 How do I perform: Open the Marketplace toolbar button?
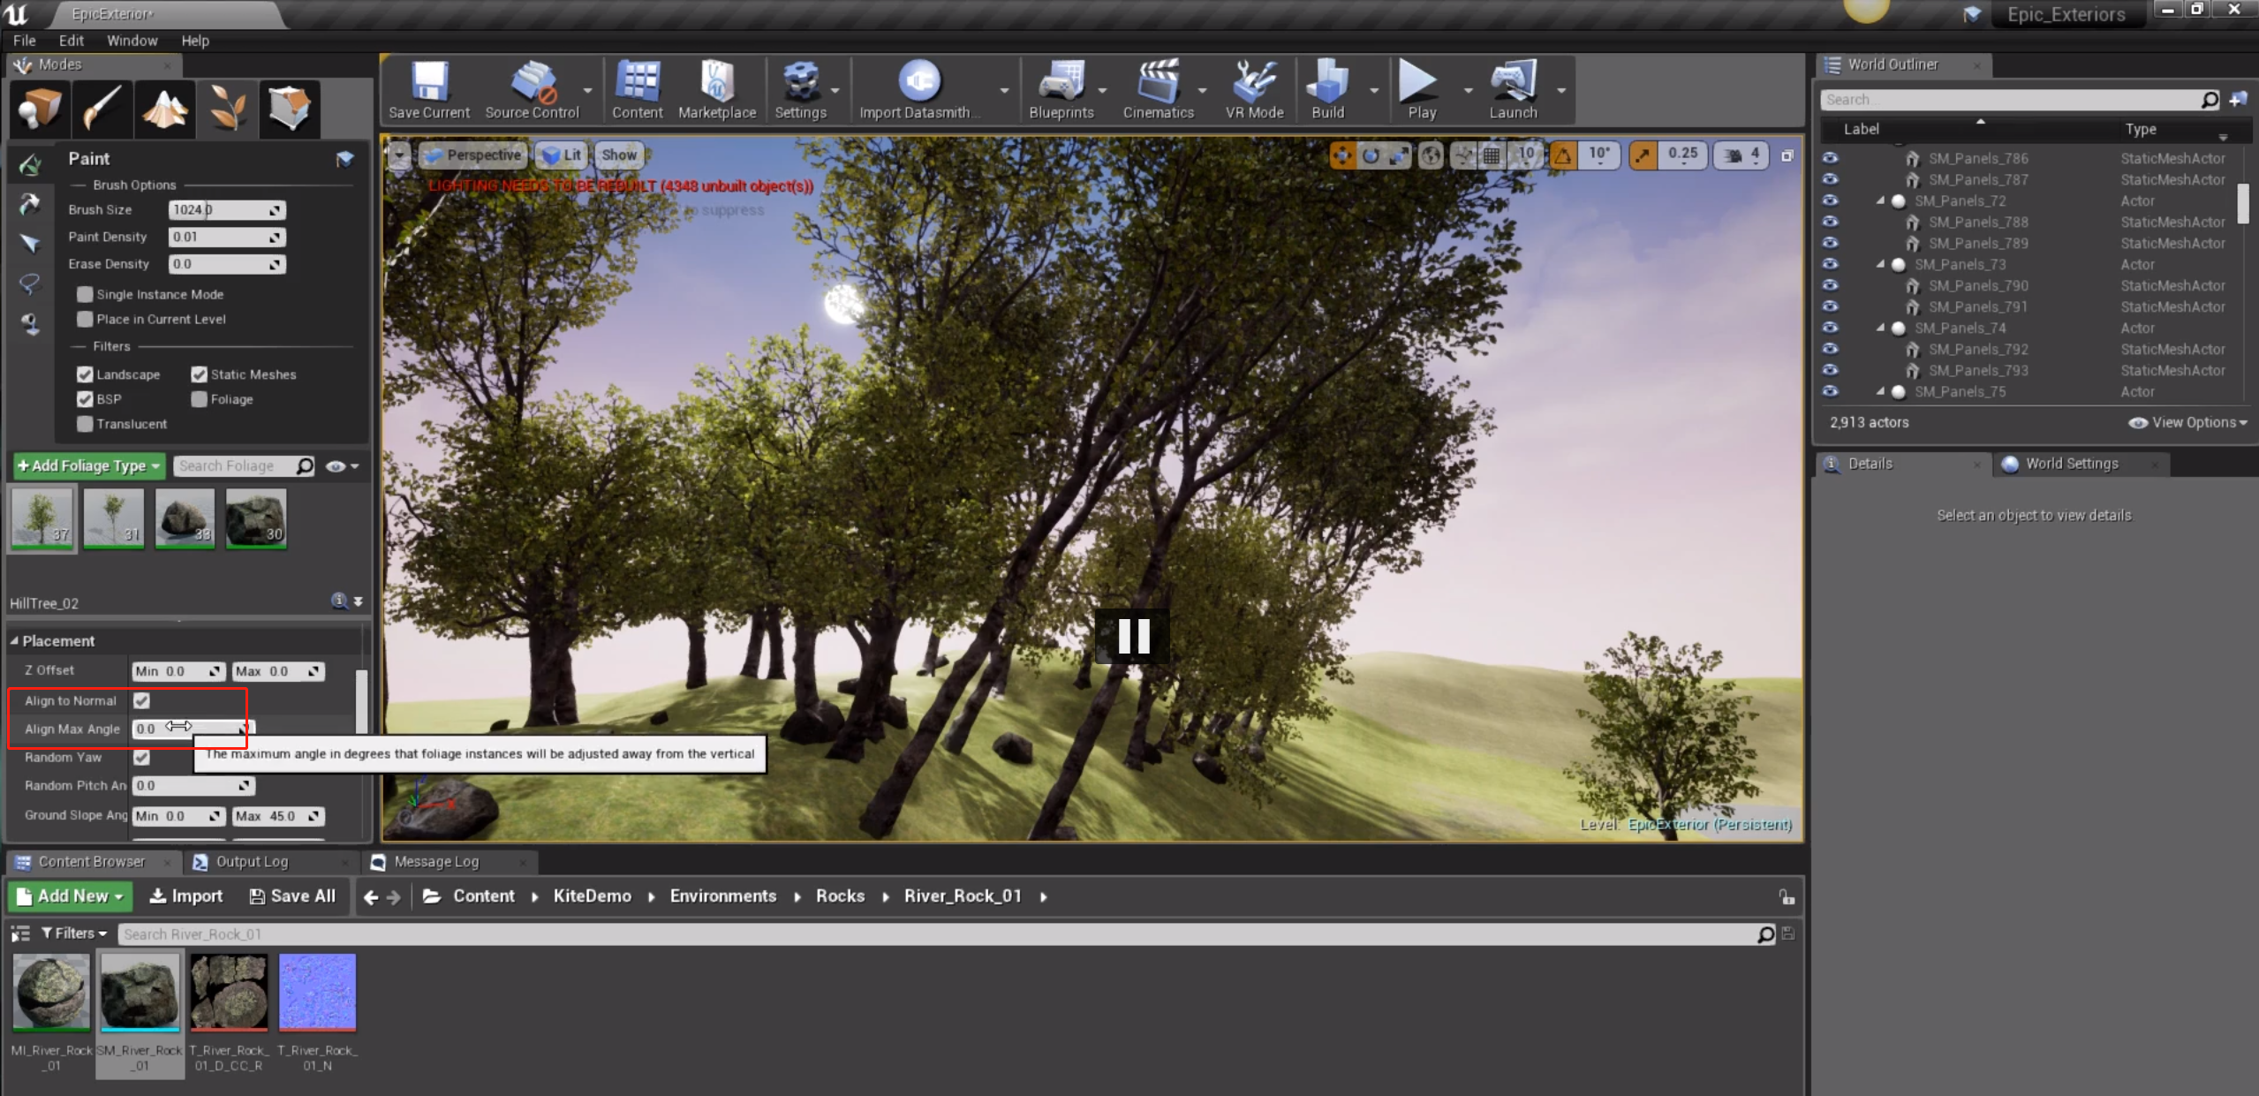pyautogui.click(x=717, y=90)
